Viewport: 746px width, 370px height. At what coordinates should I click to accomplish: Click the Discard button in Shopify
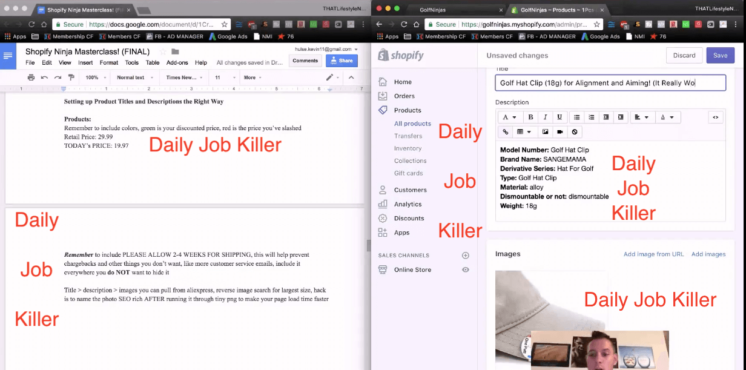coord(684,55)
